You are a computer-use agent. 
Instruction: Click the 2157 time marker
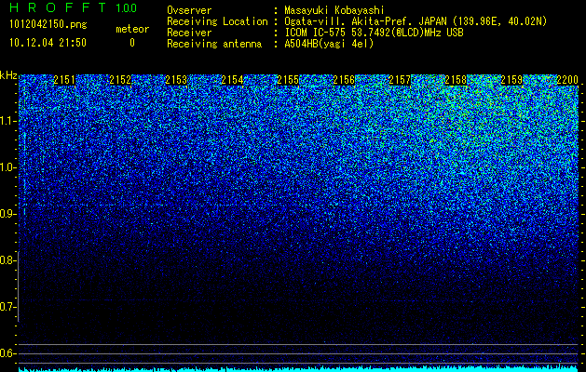pyautogui.click(x=400, y=80)
